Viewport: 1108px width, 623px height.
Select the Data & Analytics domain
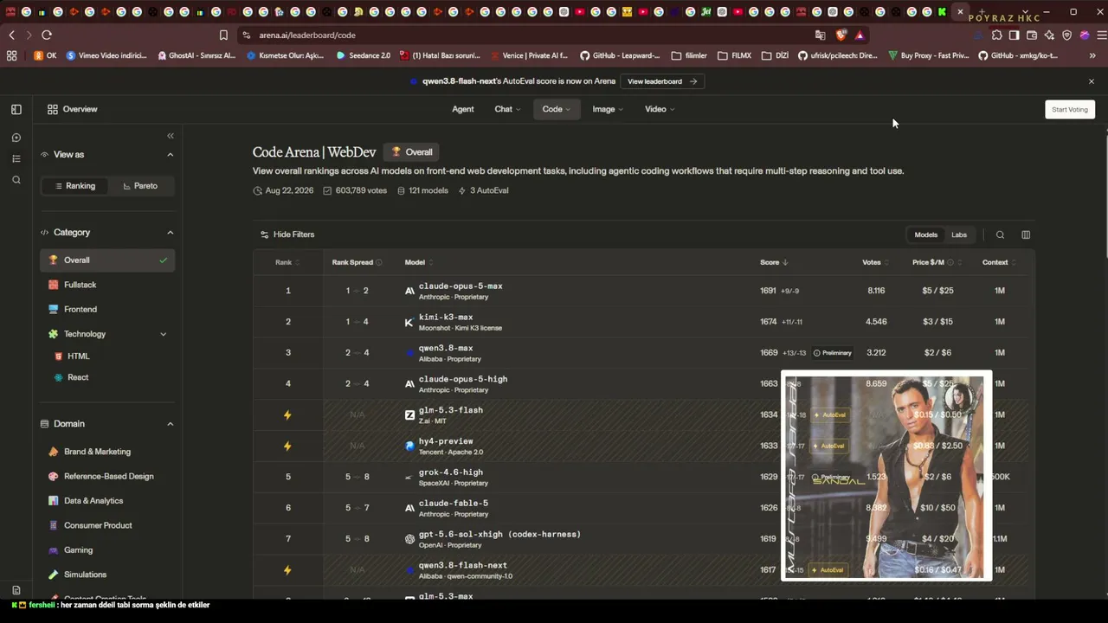coord(93,501)
